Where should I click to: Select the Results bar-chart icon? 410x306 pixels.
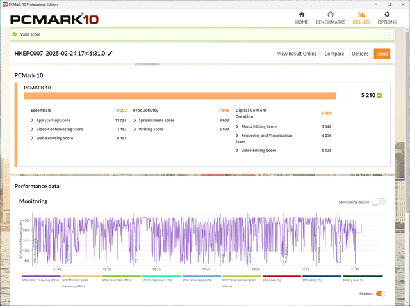click(361, 14)
